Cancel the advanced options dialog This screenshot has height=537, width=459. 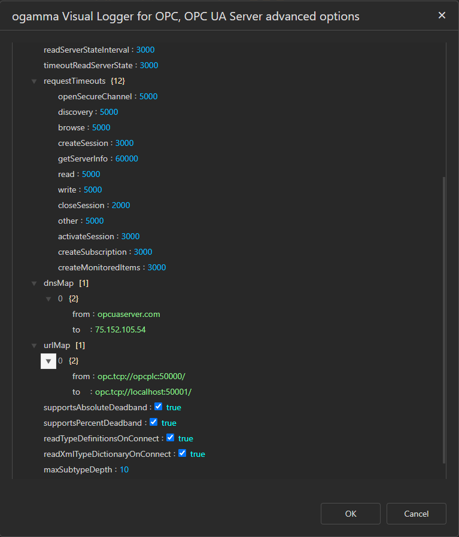point(416,514)
